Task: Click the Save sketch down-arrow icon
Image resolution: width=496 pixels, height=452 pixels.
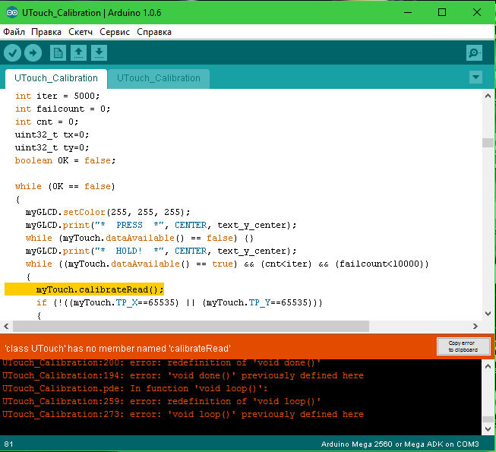Action: (99, 52)
